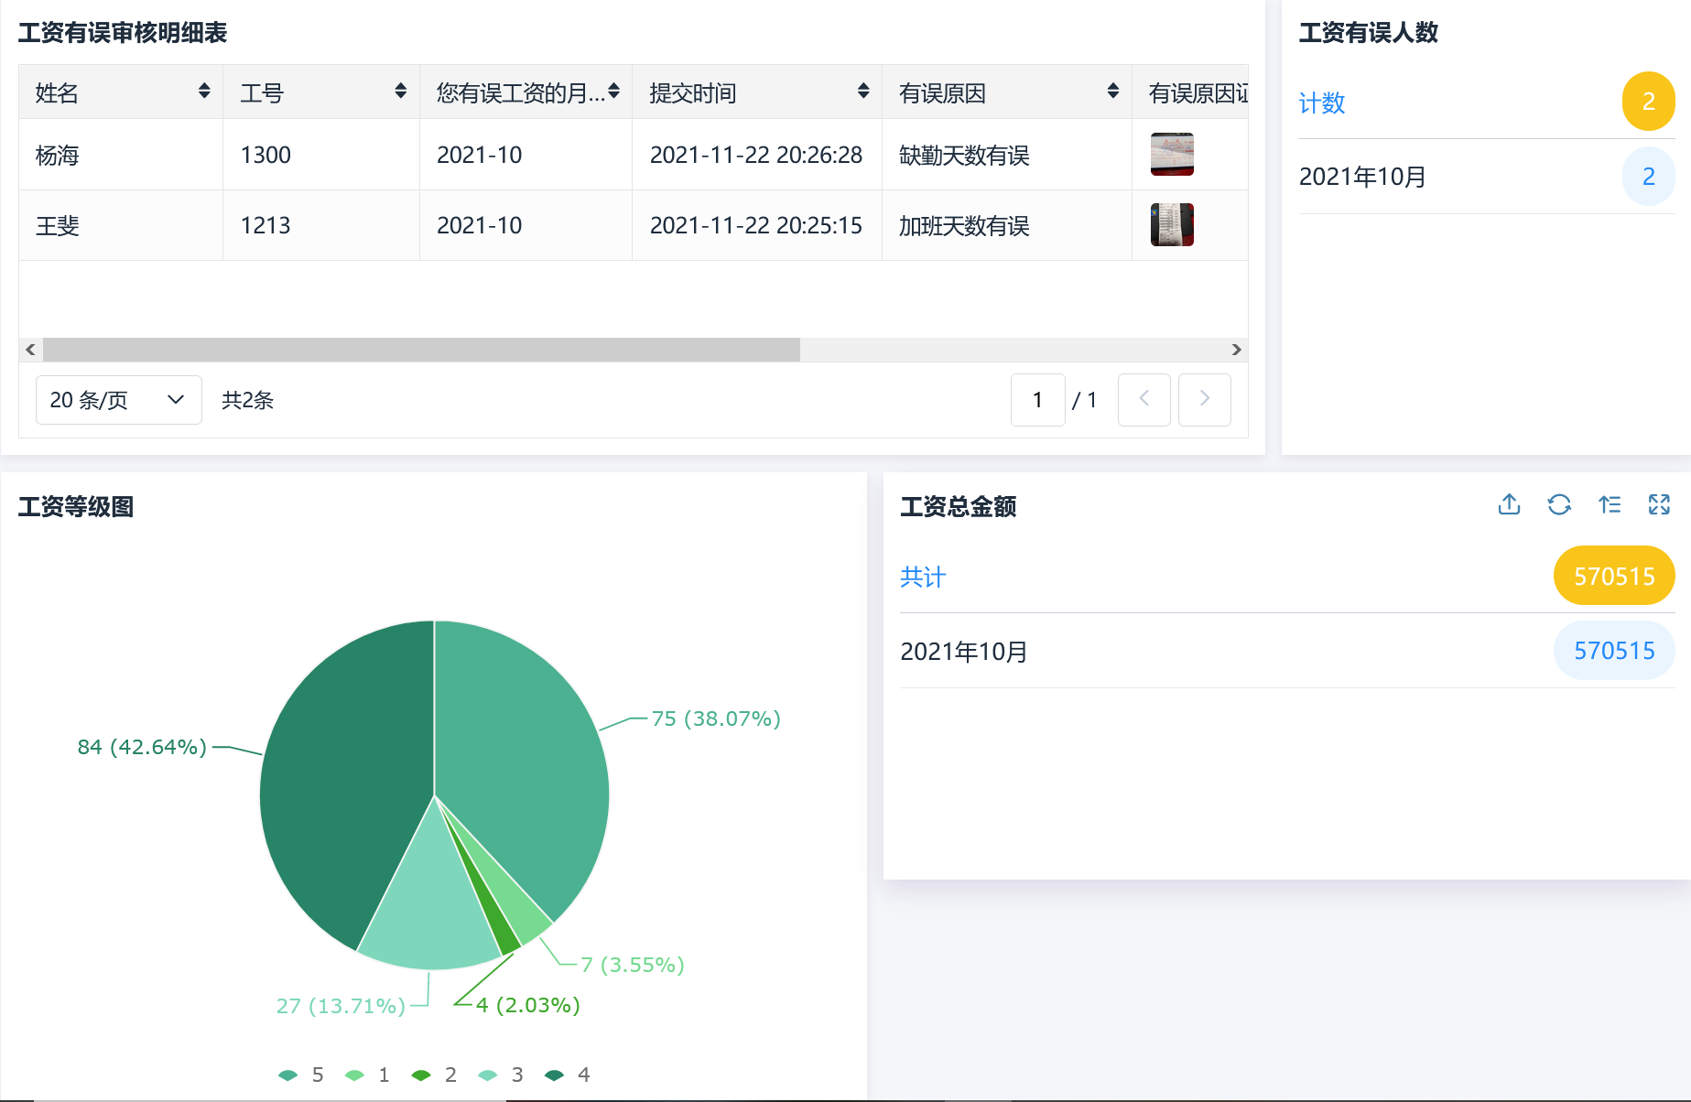Open 杨海's proof image thumbnail

coord(1171,154)
